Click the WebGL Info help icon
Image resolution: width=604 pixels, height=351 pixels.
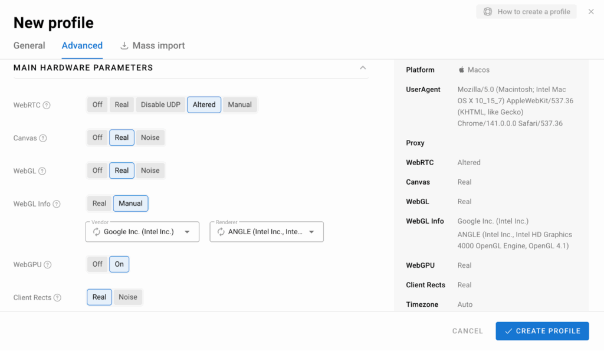click(x=57, y=204)
